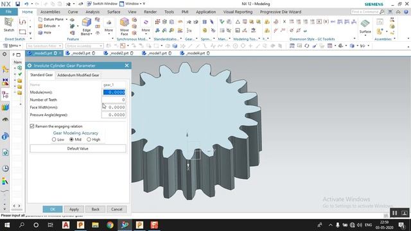Open the Reuse Library sidebar icon
This screenshot has height=231, width=411.
point(5,107)
